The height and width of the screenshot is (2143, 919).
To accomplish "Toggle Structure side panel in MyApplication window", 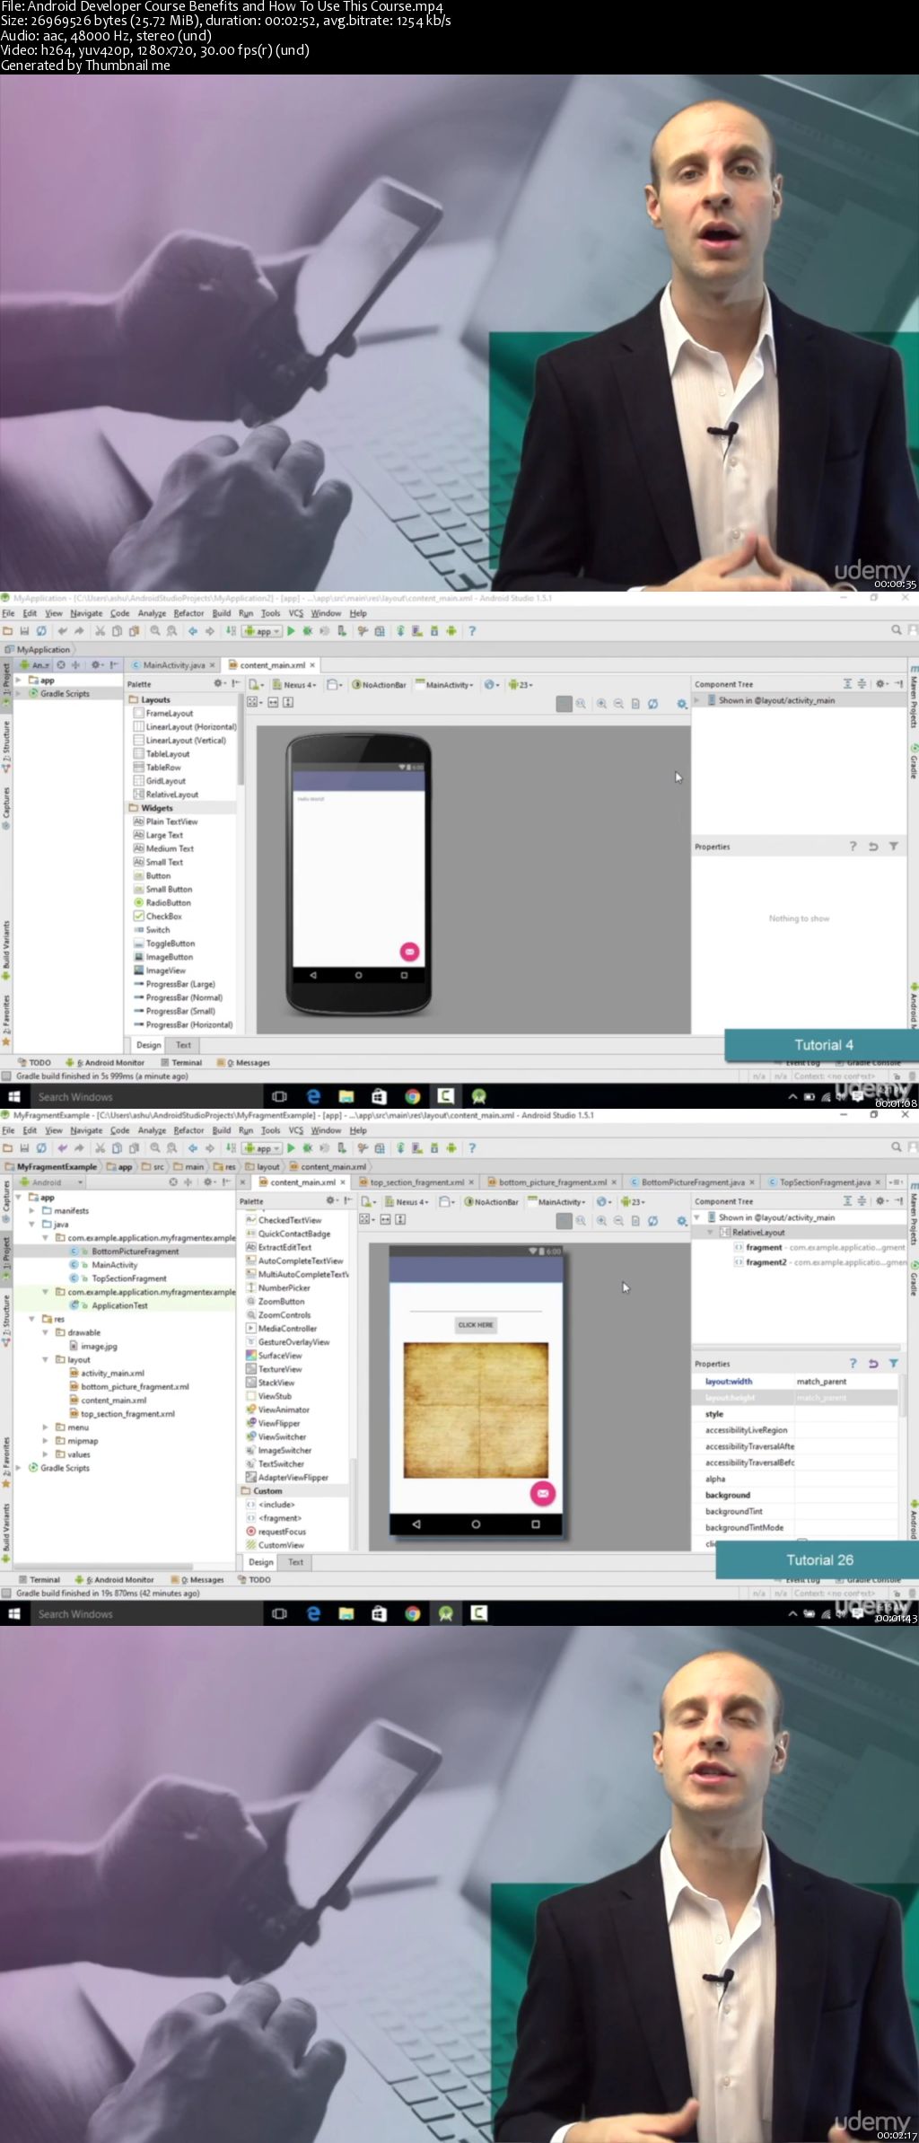I will coord(6,748).
